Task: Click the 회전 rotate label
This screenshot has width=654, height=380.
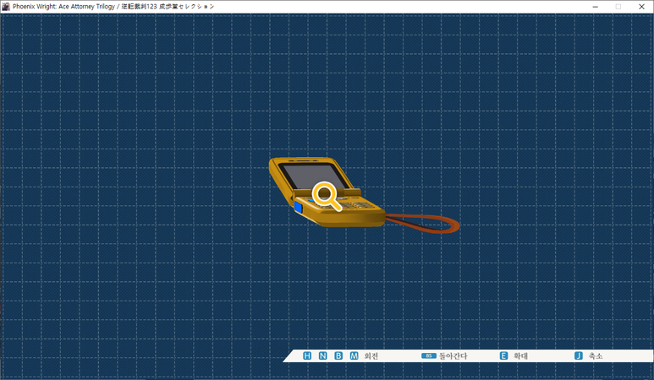Action: pyautogui.click(x=371, y=356)
